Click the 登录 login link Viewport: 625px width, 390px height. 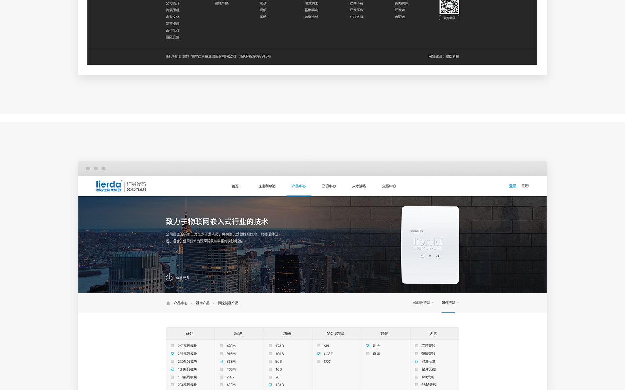point(512,186)
